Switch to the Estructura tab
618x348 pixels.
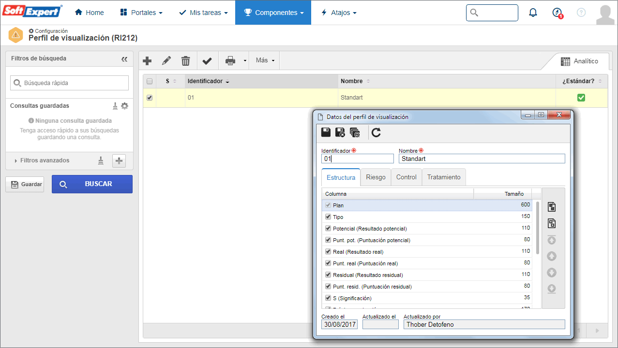[x=341, y=177]
